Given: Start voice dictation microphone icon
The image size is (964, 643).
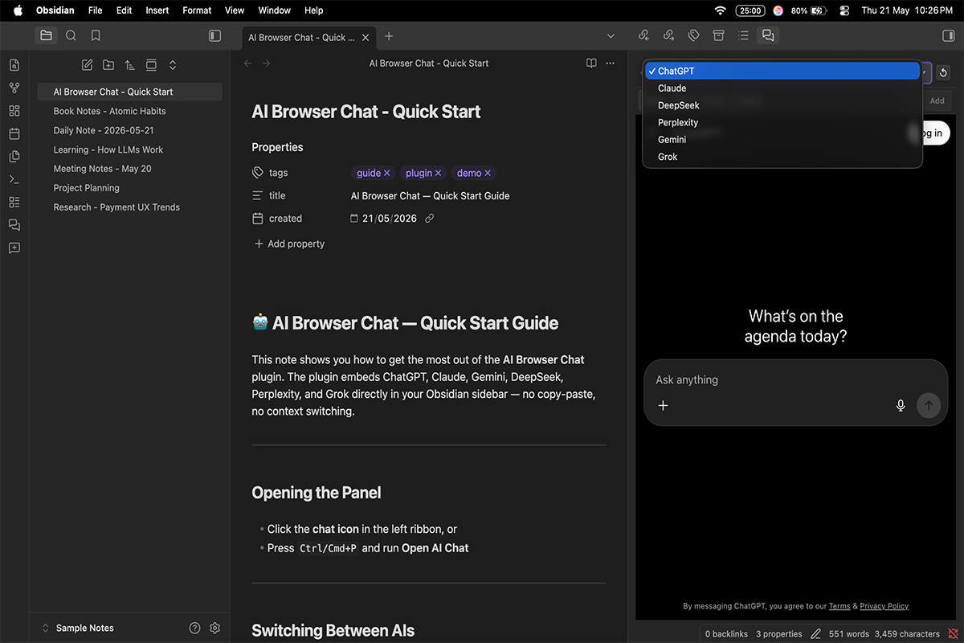Looking at the screenshot, I should 901,405.
